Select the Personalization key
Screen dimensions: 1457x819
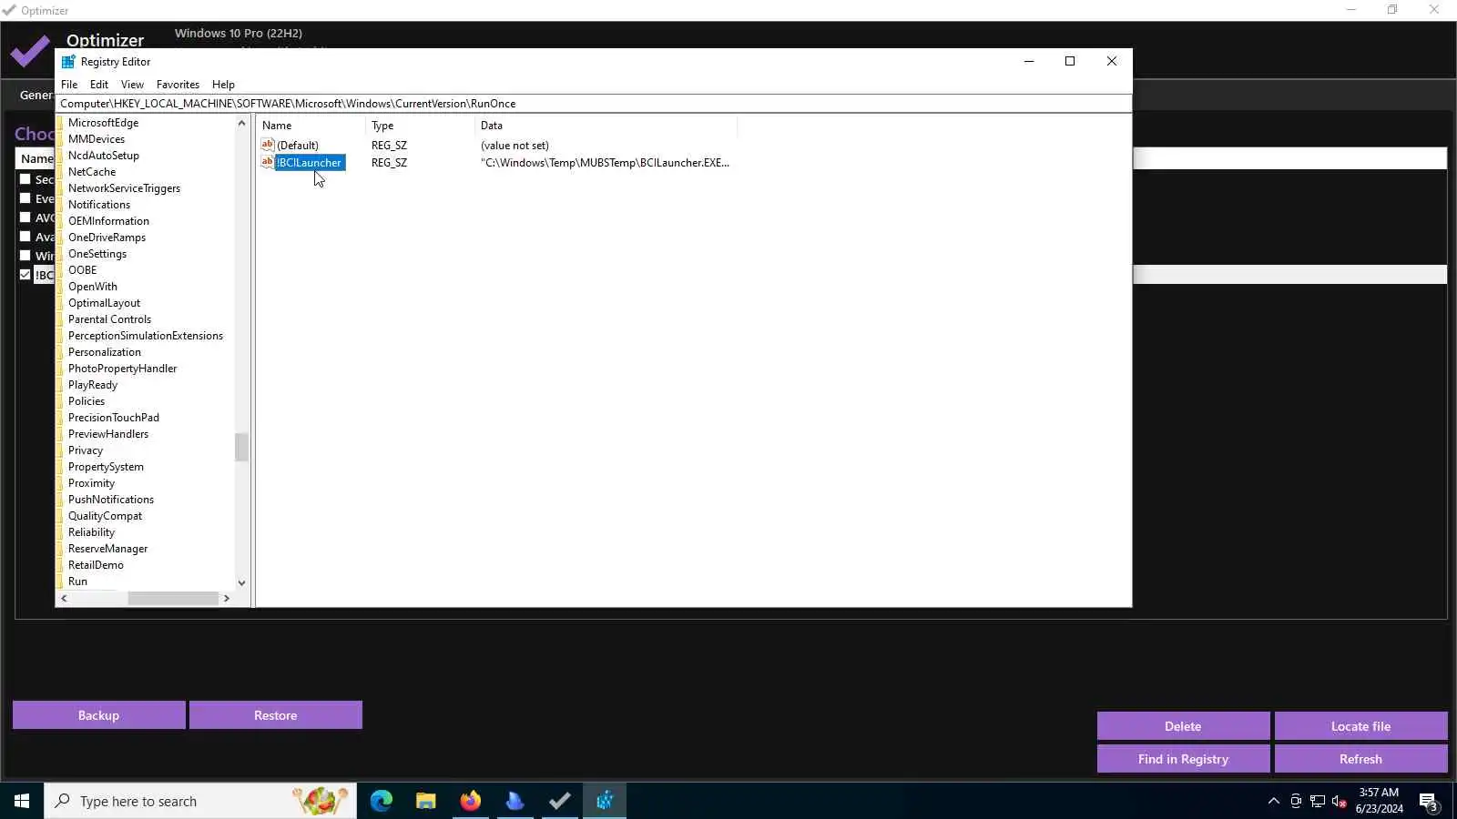tap(105, 352)
